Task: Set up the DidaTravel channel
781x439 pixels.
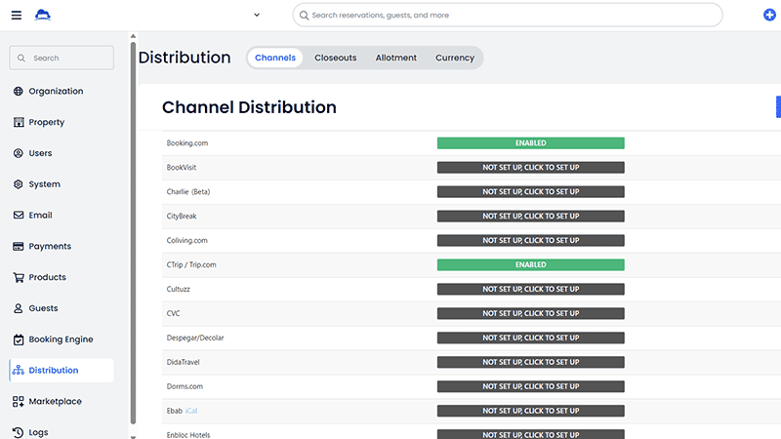Action: [530, 362]
